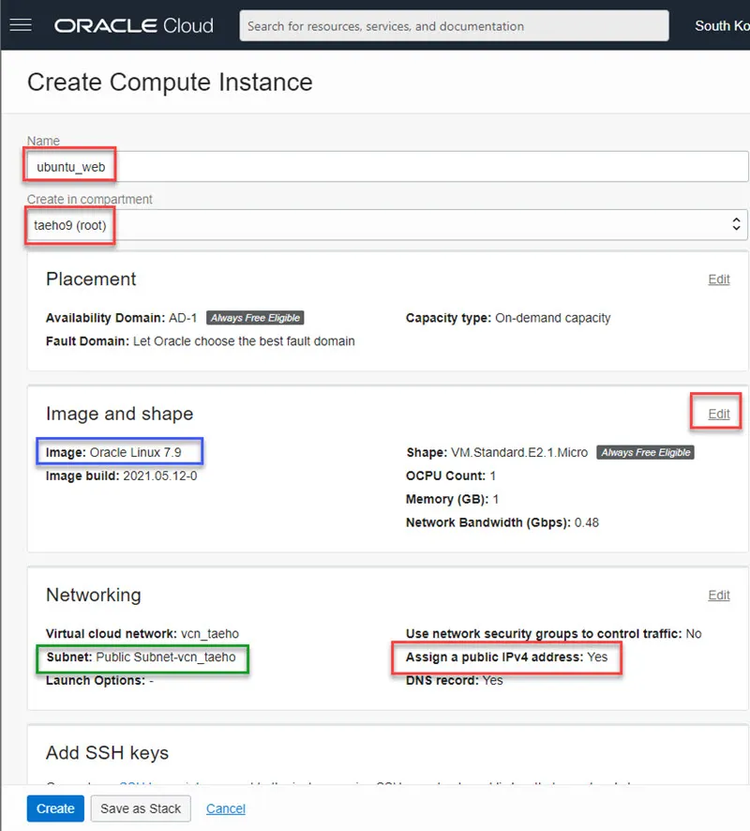Click the OCPU Count: 1 value
The width and height of the screenshot is (750, 831).
tap(451, 476)
